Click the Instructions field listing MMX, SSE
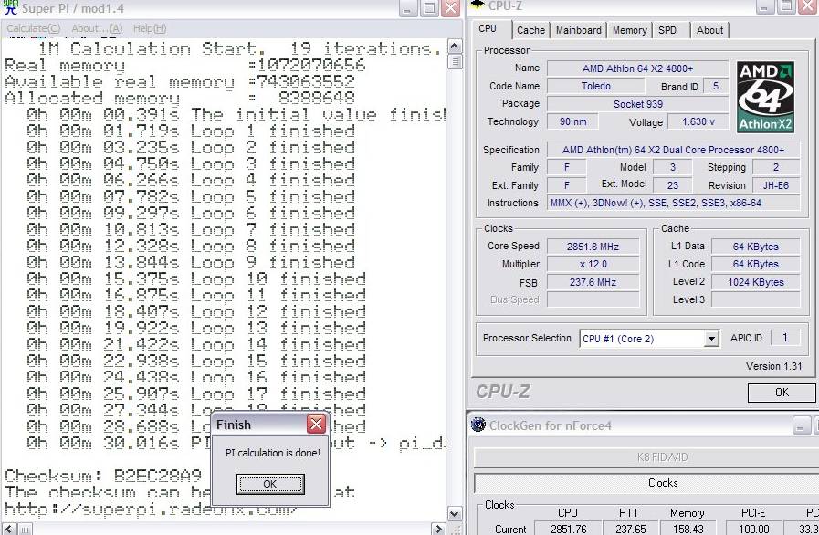819x535 pixels. pyautogui.click(x=673, y=203)
